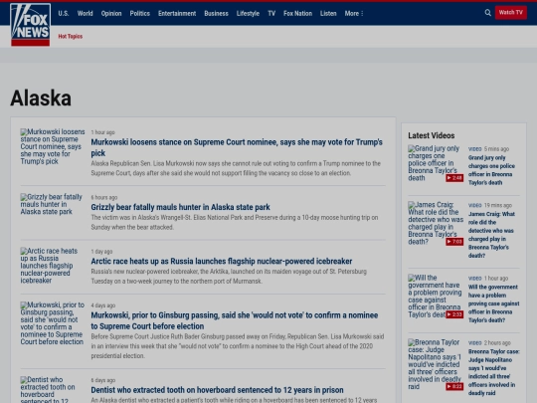The image size is (537, 403).
Task: Click the Hot Topics label
Action: (x=71, y=37)
